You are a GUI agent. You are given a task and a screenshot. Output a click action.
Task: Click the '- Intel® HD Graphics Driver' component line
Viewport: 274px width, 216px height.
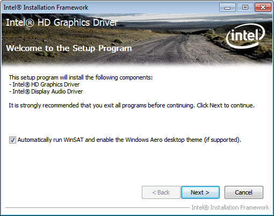44,84
